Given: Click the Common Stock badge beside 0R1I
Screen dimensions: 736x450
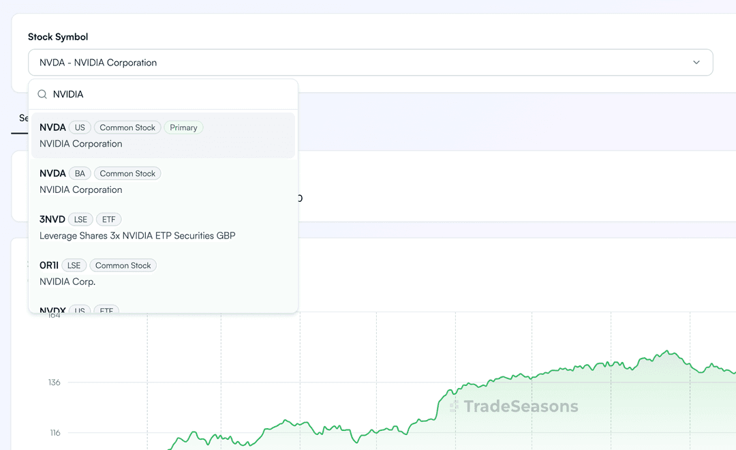Looking at the screenshot, I should point(123,266).
